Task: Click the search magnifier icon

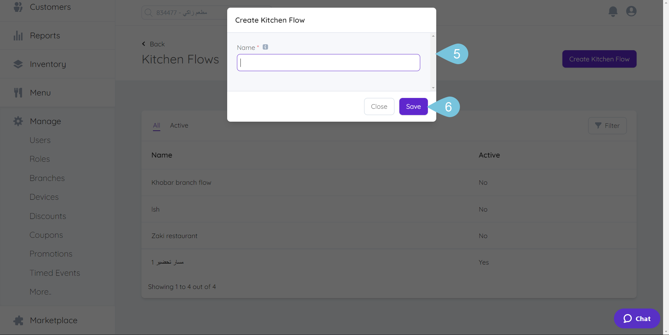Action: (x=148, y=12)
